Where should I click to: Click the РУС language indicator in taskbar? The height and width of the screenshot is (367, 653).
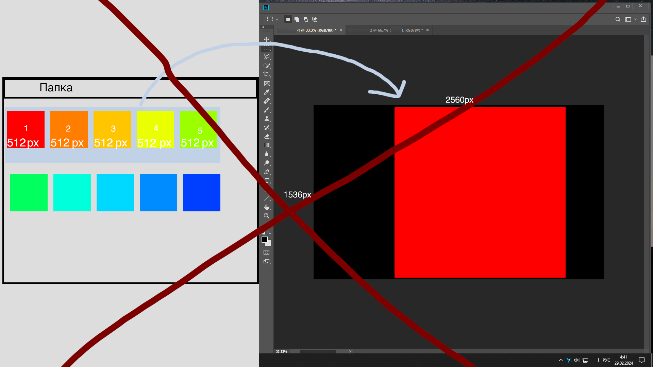[606, 360]
